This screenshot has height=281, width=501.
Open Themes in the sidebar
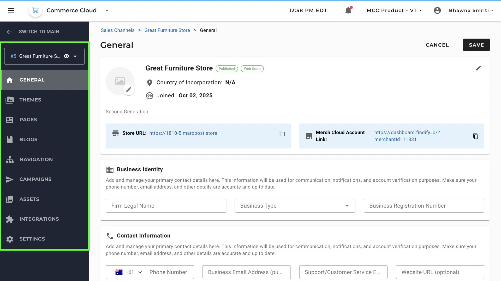click(30, 100)
